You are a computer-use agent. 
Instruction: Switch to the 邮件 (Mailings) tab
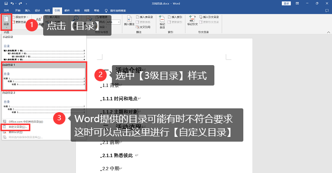click(67, 10)
